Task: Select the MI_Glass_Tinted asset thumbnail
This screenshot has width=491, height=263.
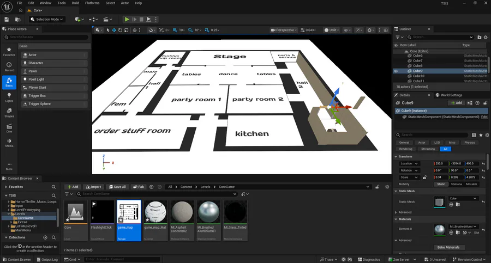Action: 235,211
